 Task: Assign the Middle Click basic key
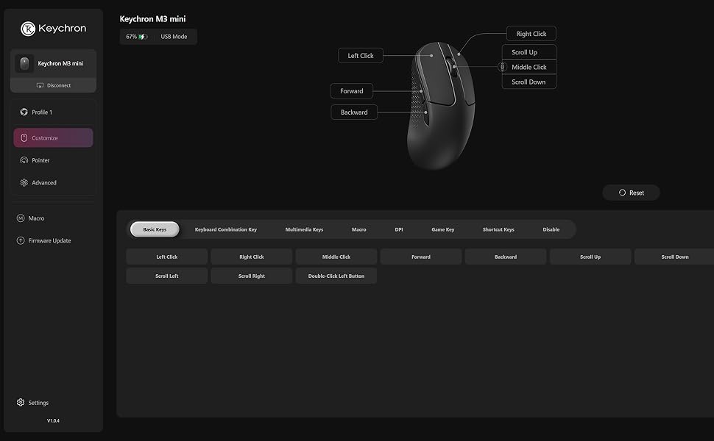pyautogui.click(x=336, y=257)
